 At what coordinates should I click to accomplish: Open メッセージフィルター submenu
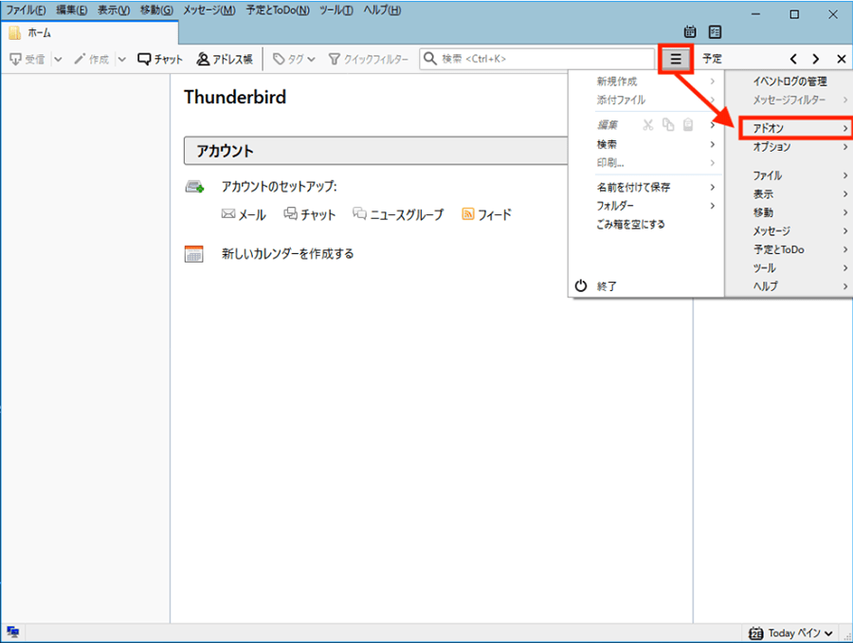(789, 101)
